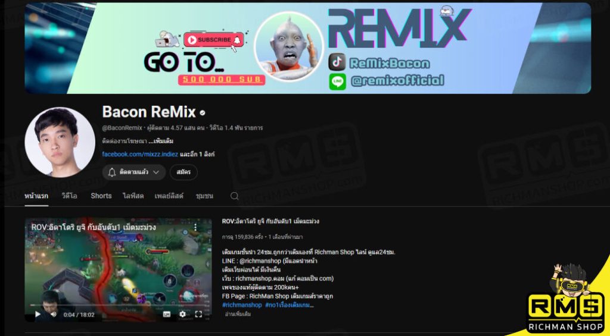Enter fullscreen mode on the video
This screenshot has height=336, width=610.
point(199,314)
